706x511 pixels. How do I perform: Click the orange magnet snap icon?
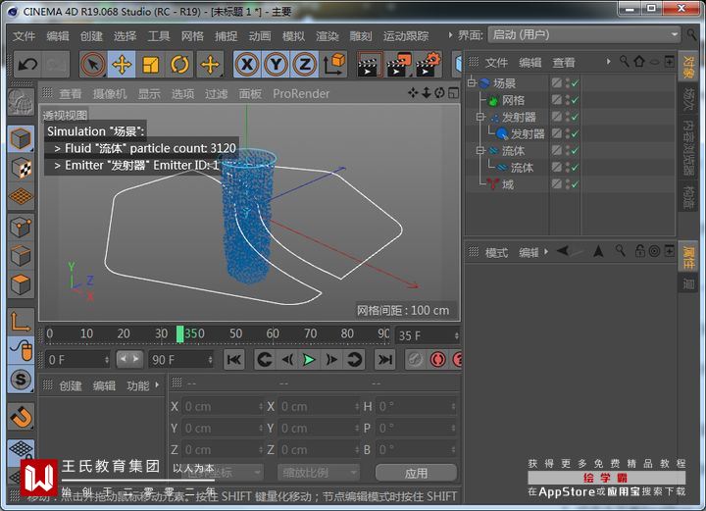[x=21, y=417]
